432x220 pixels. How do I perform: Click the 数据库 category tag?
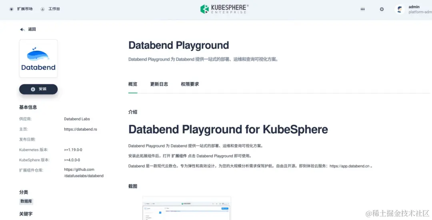pyautogui.click(x=26, y=201)
